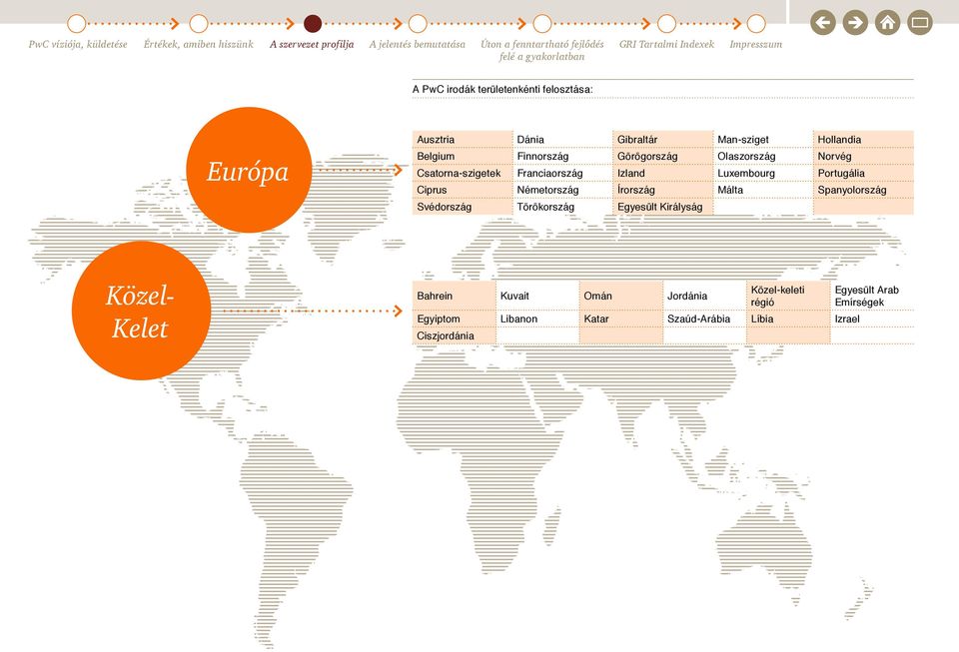The height and width of the screenshot is (652, 959).
Task: Select Man-sziget cell
Action: tap(763, 140)
